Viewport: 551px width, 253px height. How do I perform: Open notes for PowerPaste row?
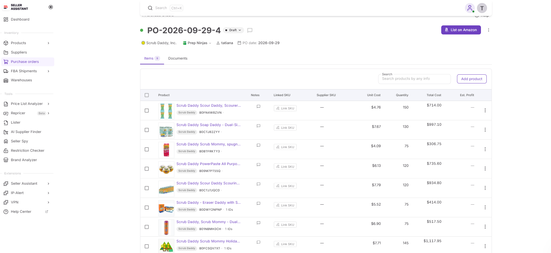coord(258,165)
